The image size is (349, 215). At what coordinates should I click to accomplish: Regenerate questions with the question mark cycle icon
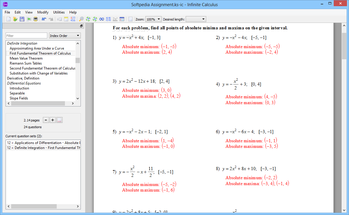[88, 19]
